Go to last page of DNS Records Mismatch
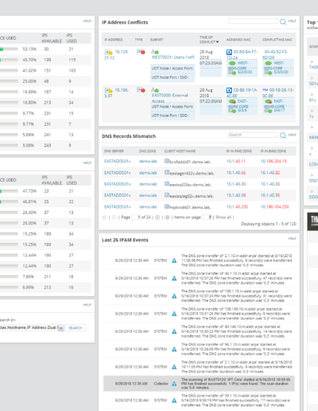 point(167,217)
